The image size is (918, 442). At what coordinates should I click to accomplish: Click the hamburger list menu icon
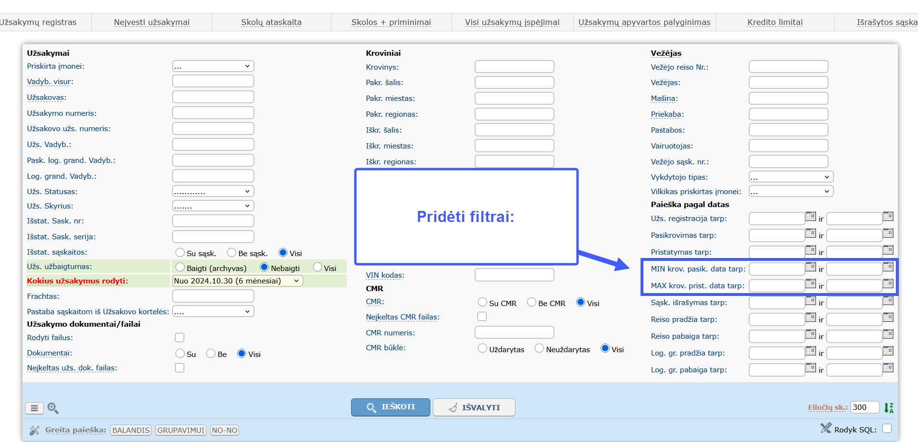(x=34, y=408)
